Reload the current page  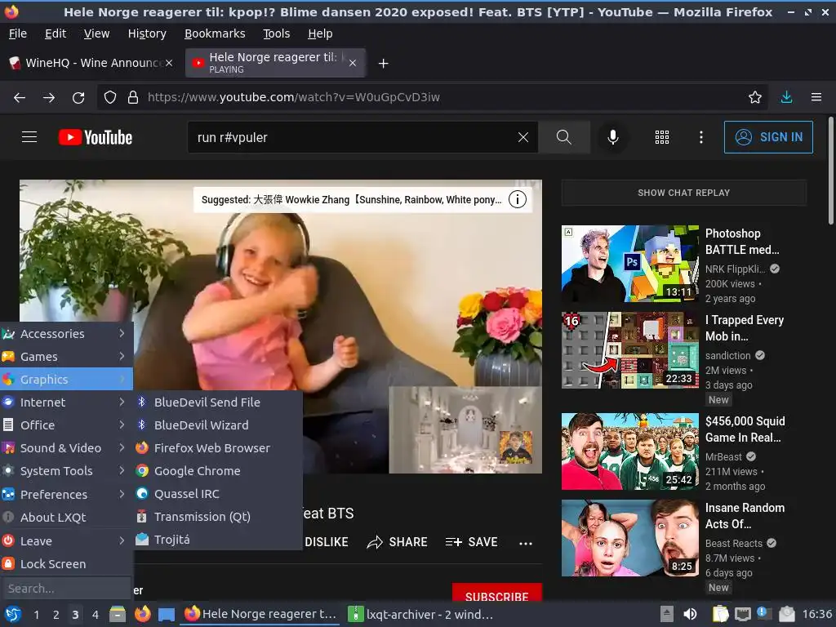[78, 98]
